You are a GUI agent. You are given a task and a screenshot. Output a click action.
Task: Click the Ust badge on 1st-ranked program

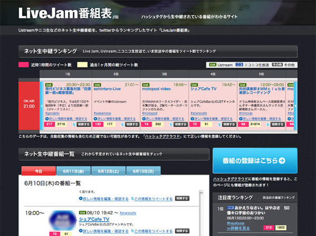pos(48,84)
